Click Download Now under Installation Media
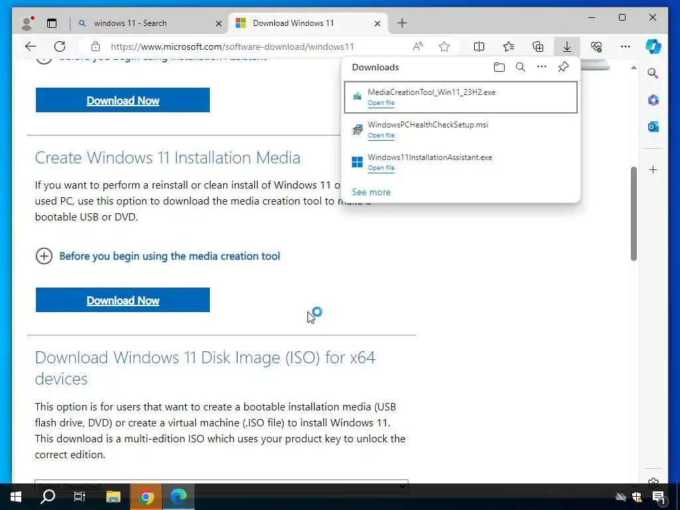This screenshot has height=510, width=680. [123, 300]
